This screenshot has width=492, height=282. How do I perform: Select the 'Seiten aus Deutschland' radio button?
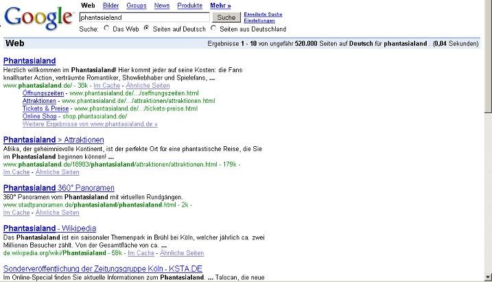[x=213, y=28]
